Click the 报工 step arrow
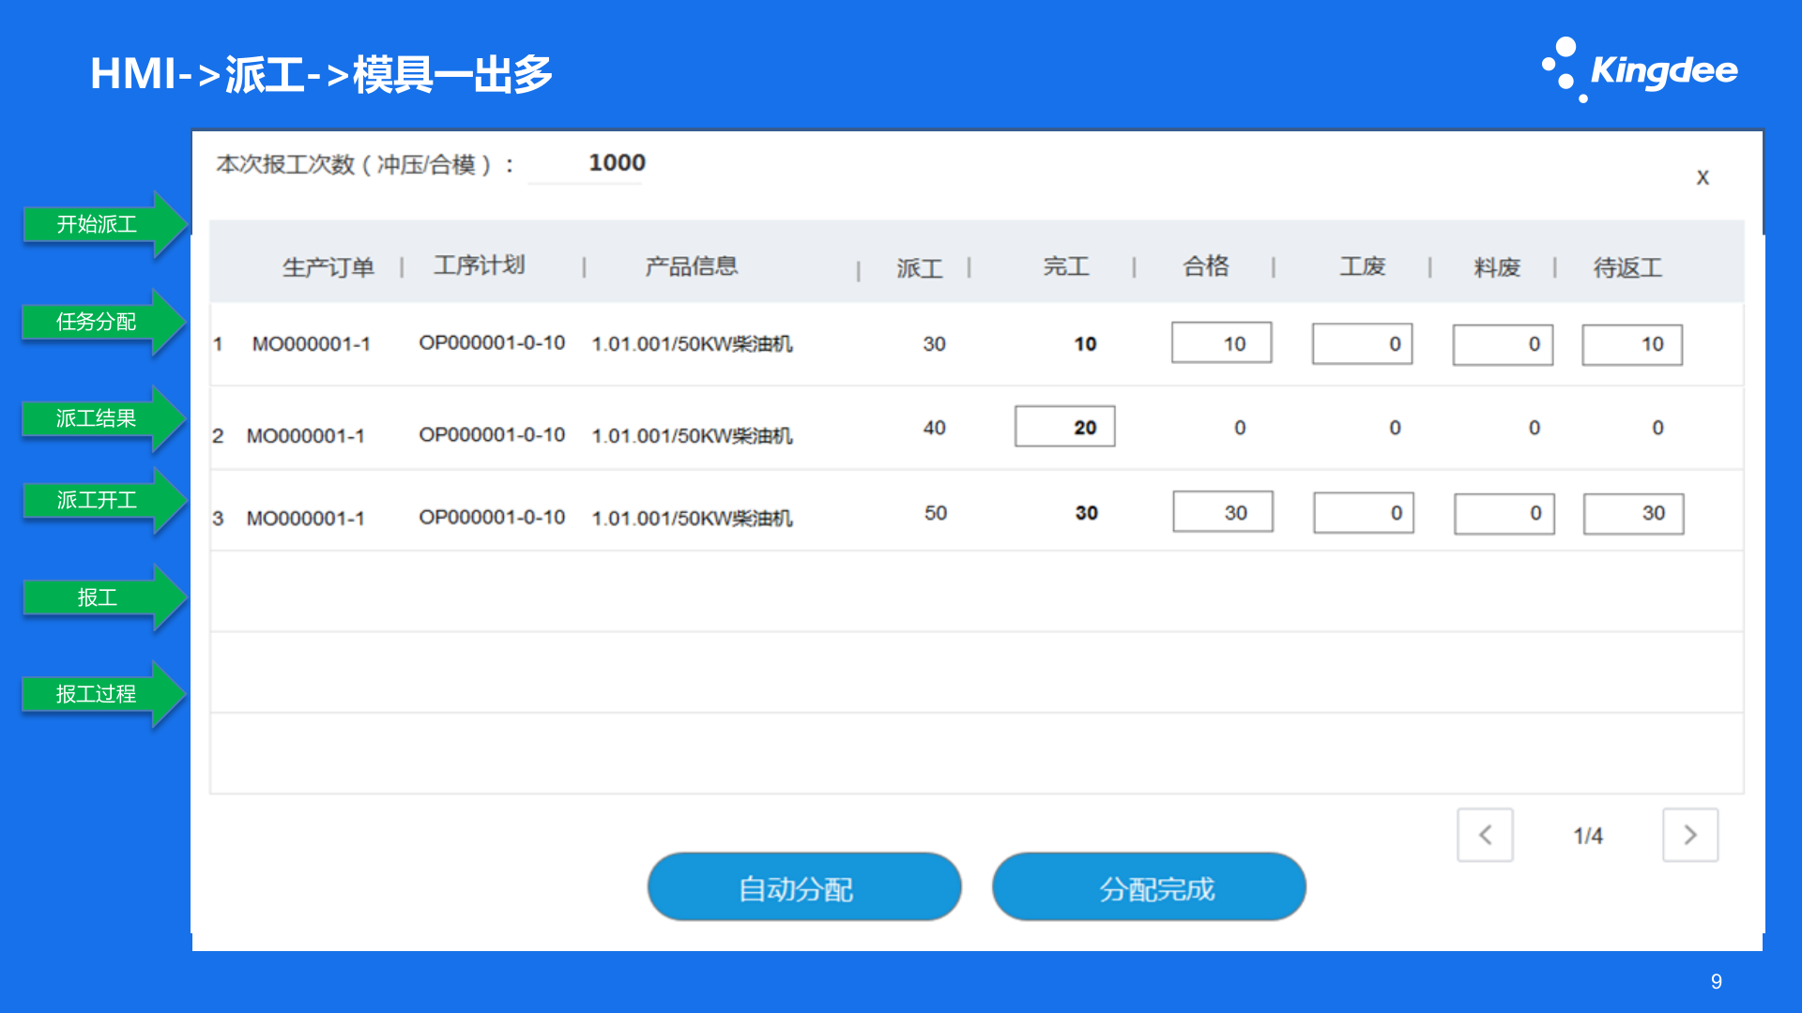 click(x=99, y=597)
